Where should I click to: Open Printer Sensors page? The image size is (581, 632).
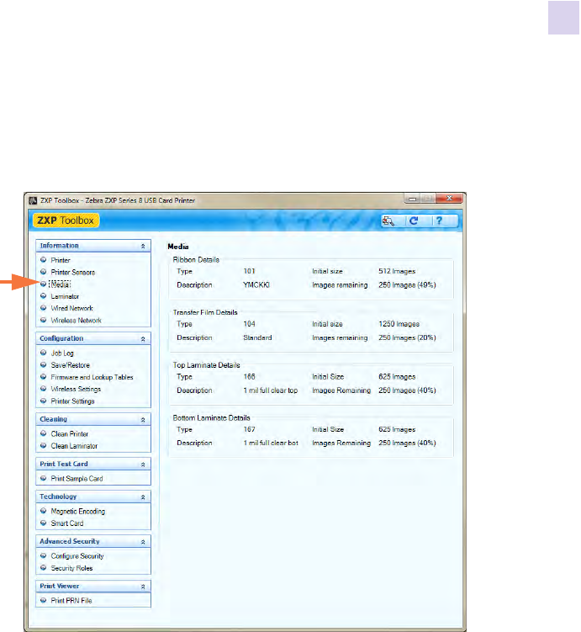click(x=73, y=273)
